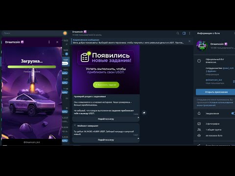235x176 pixels.
Task: Open the pinned Закреплённое сообщение bar
Action: tap(129, 41)
